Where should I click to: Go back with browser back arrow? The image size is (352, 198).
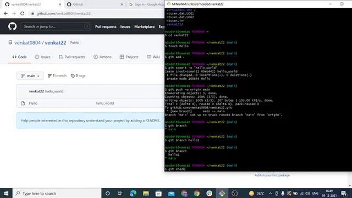point(5,13)
